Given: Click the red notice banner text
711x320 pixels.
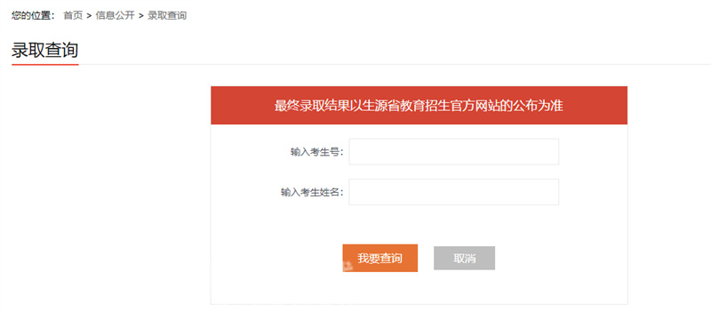Looking at the screenshot, I should [x=419, y=106].
